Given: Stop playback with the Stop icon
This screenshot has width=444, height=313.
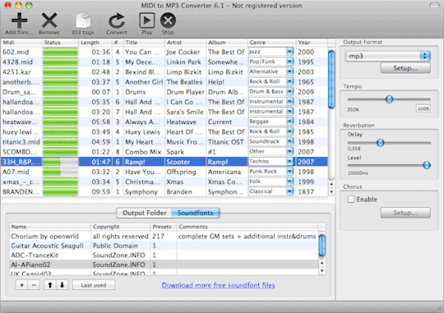Looking at the screenshot, I should point(168,21).
